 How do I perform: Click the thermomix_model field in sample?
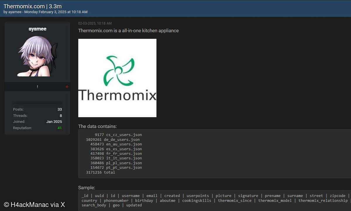(275, 200)
